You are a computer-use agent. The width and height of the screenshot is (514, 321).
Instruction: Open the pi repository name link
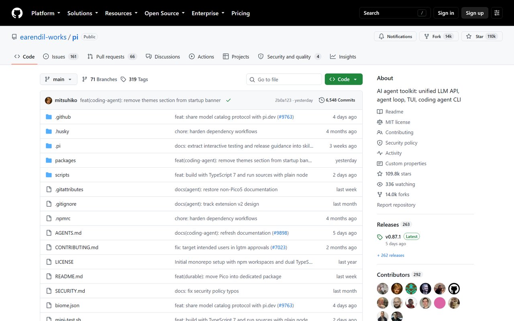coord(75,37)
